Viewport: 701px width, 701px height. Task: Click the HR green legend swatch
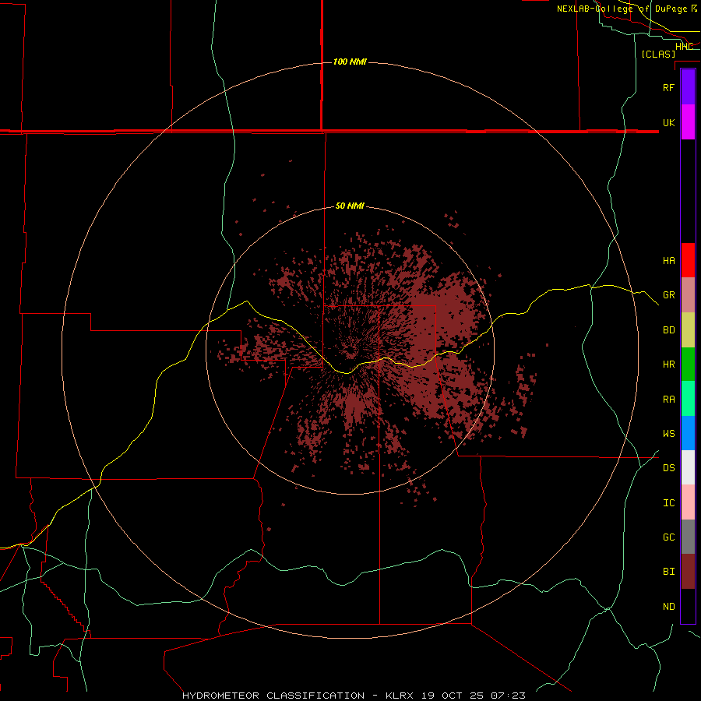(x=688, y=365)
